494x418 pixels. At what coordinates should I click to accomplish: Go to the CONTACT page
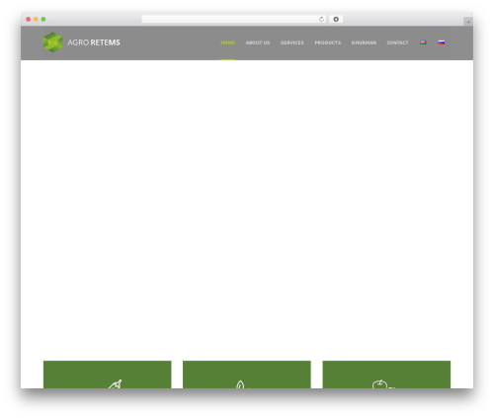coord(397,42)
